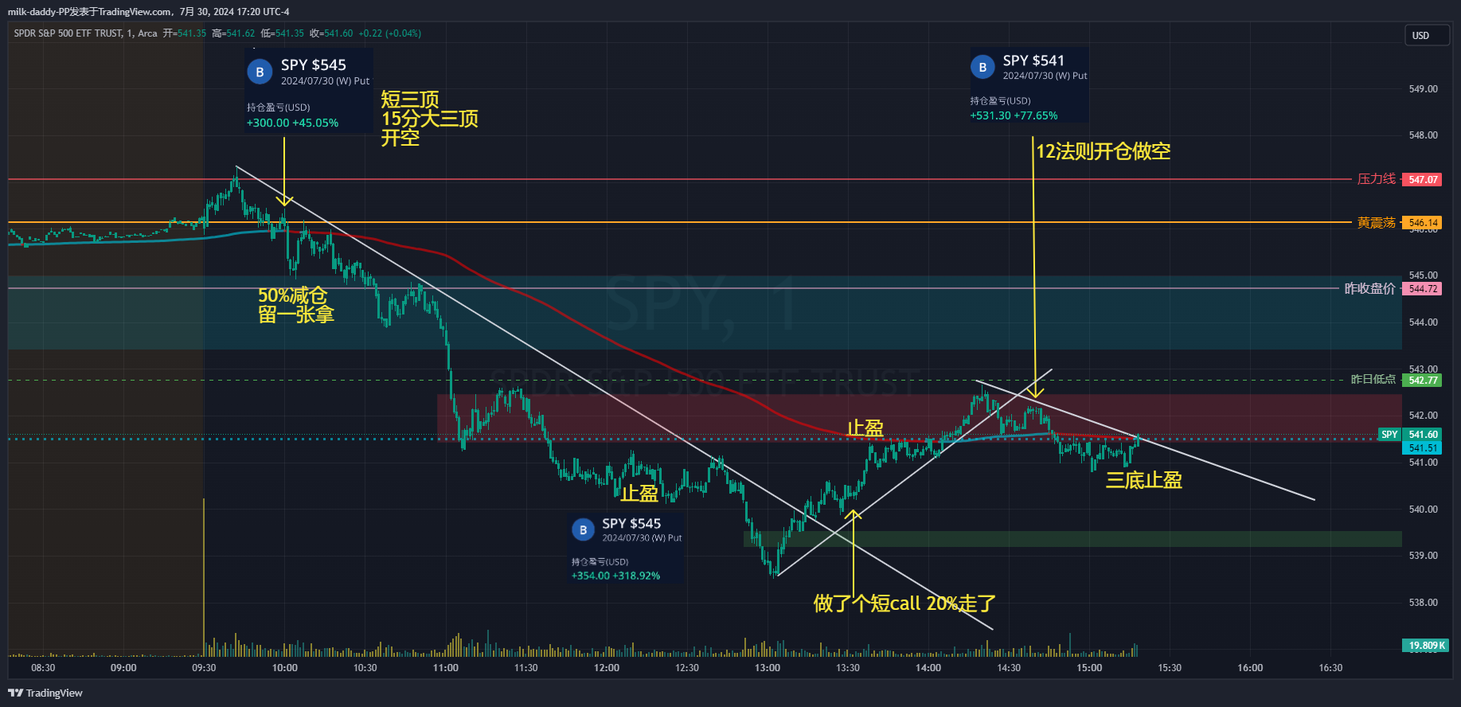Select the '50%减仓 留一张拿' text annotation

point(295,305)
